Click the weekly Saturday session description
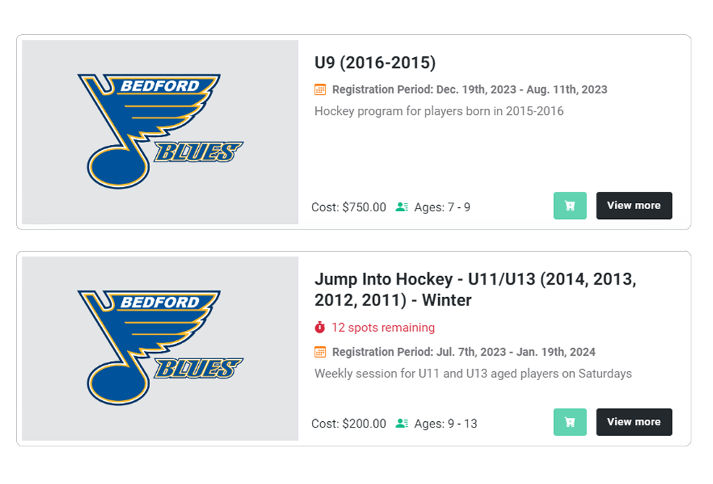The height and width of the screenshot is (484, 713). [x=473, y=373]
